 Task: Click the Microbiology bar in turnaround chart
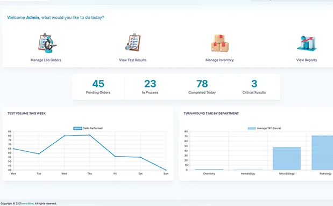[287, 158]
